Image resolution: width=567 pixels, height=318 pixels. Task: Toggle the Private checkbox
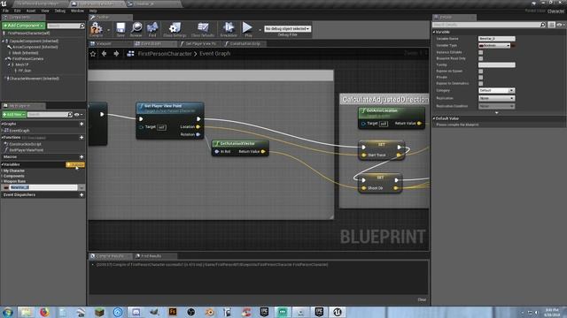480,77
